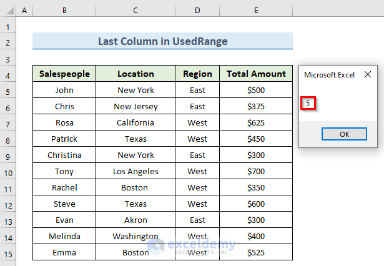Select column A header
Screen dimensions: 384x266
[24, 11]
